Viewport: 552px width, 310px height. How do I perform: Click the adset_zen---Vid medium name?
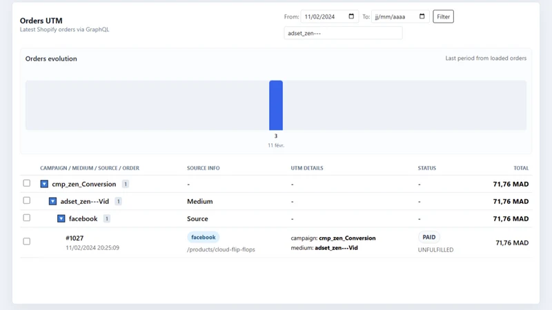(x=84, y=201)
